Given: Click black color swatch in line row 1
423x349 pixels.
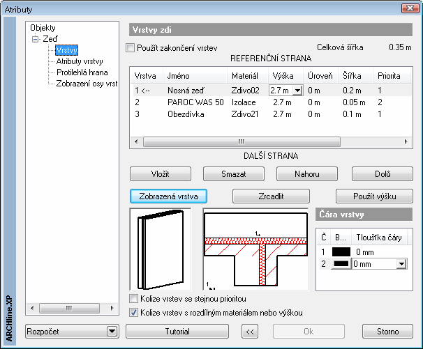Looking at the screenshot, I should pyautogui.click(x=341, y=252).
